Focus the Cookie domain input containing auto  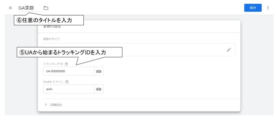click(x=69, y=89)
